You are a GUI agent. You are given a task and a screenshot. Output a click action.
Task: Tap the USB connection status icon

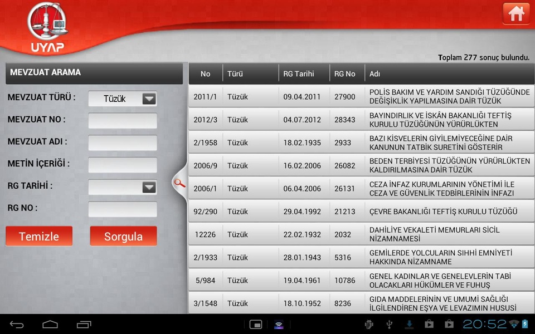(x=389, y=324)
